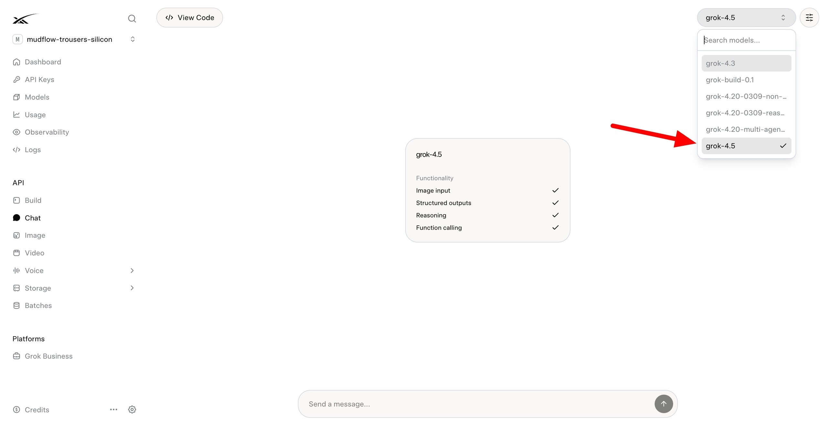Expand the Voice submenu chevron
Viewport: 827px width, 426px height.
[132, 270]
